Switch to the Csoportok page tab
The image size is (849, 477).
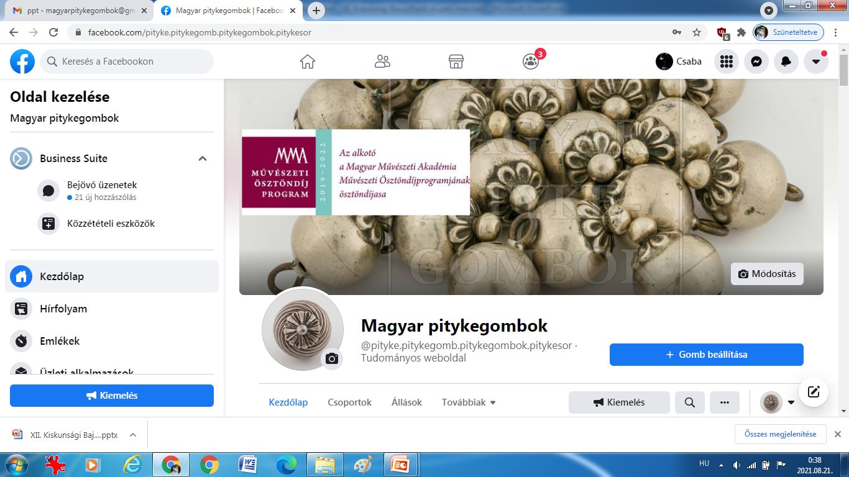coord(350,402)
